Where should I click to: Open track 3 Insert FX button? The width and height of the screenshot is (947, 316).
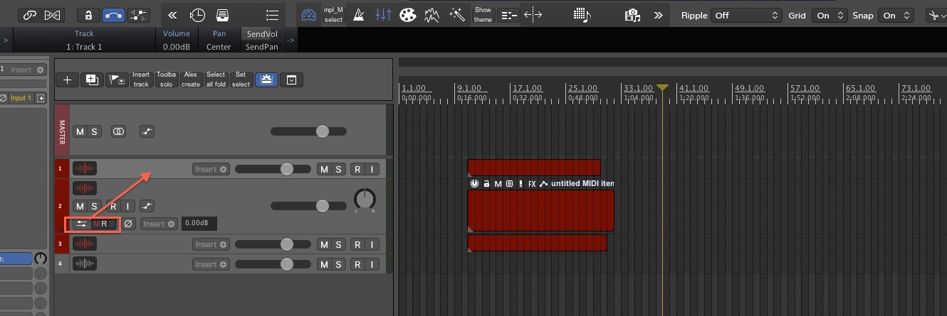pos(211,244)
